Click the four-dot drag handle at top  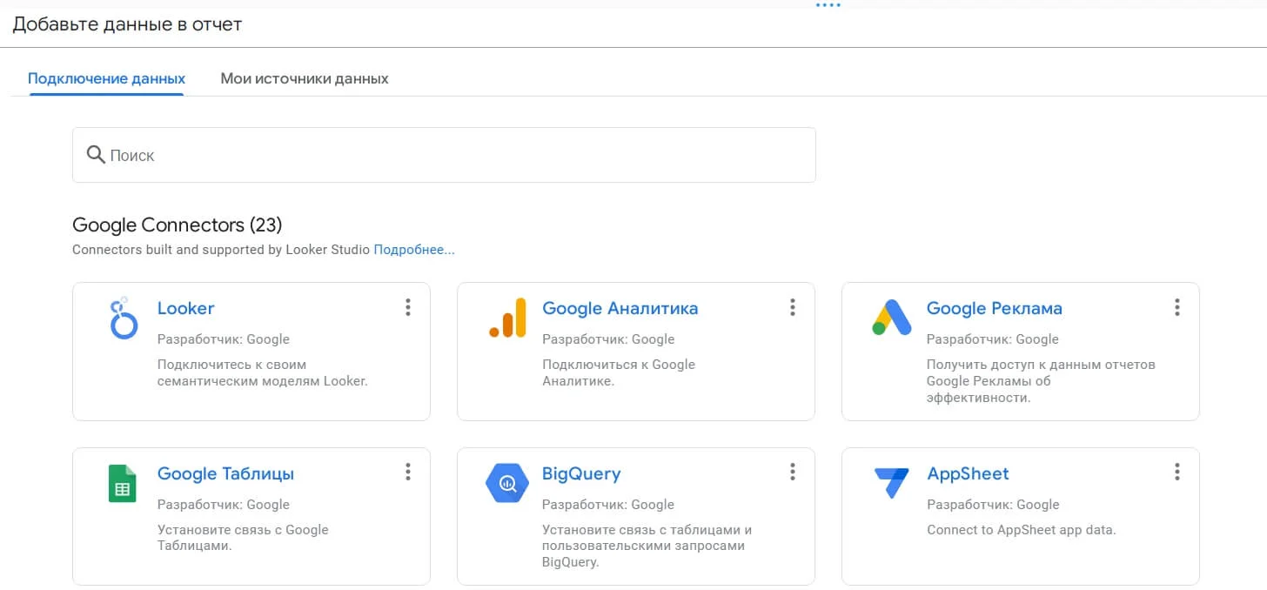[x=828, y=5]
